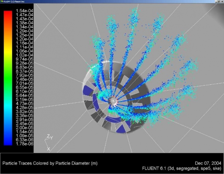Viewport: 224px width, 174px height.
Task: Minimize the FLUENT graphics window
Action: point(217,2)
